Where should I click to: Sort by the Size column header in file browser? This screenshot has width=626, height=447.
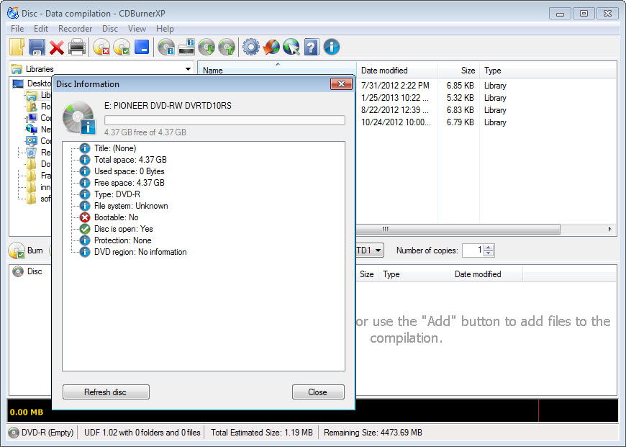coord(459,71)
